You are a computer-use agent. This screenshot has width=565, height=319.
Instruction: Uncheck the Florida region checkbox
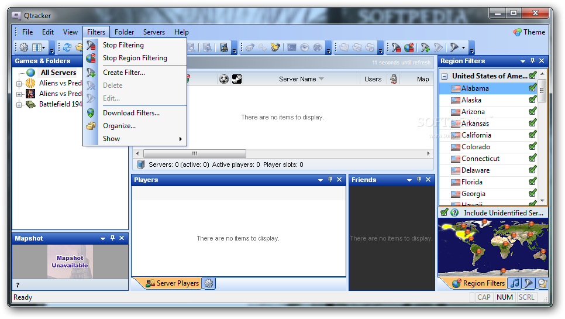(x=533, y=181)
